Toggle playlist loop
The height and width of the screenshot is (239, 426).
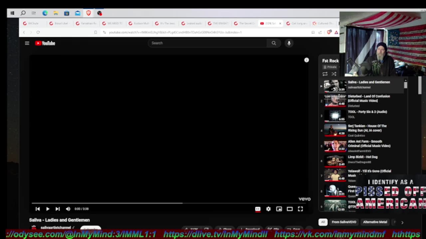(325, 74)
